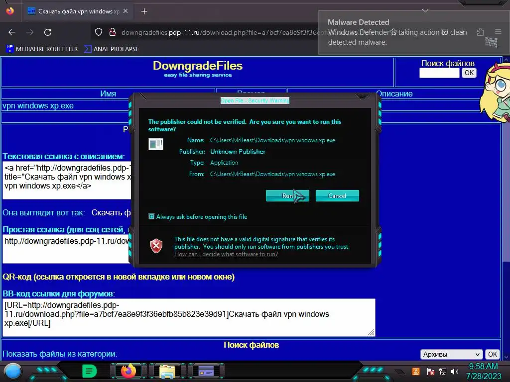Open File Explorer from the taskbar

pyautogui.click(x=167, y=371)
